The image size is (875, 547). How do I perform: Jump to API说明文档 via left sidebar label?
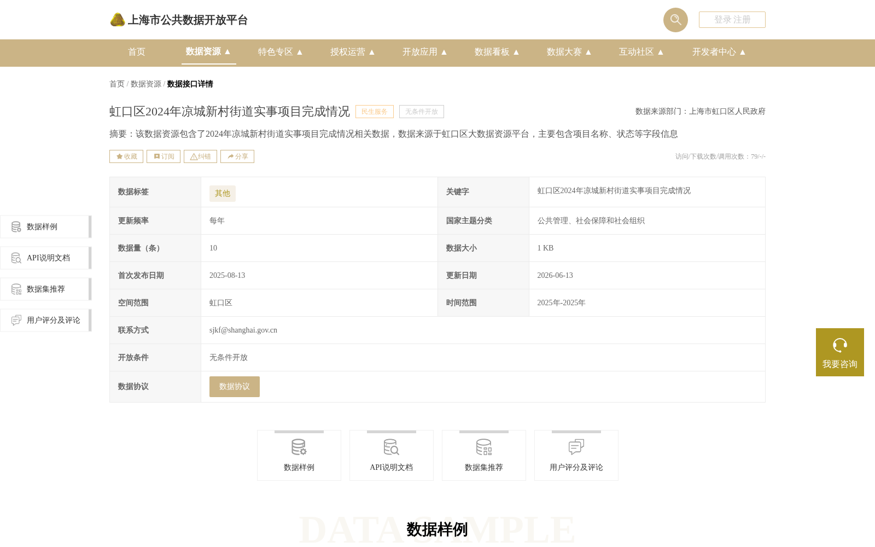[48, 258]
